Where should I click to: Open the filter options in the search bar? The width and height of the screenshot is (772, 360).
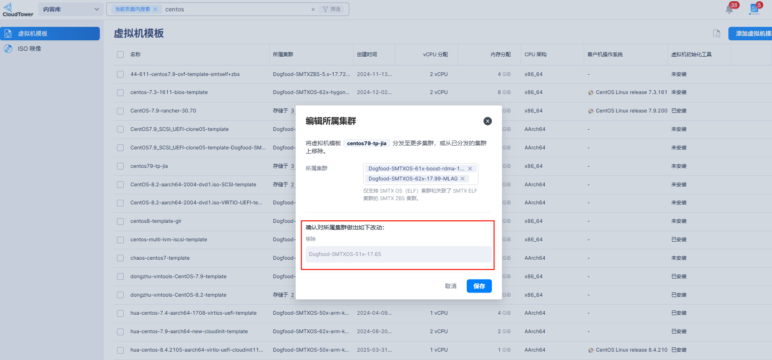[332, 9]
